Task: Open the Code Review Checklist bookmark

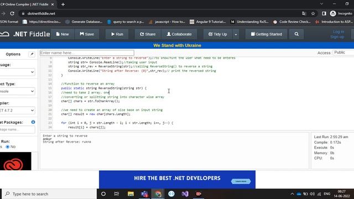Action: coord(292,22)
